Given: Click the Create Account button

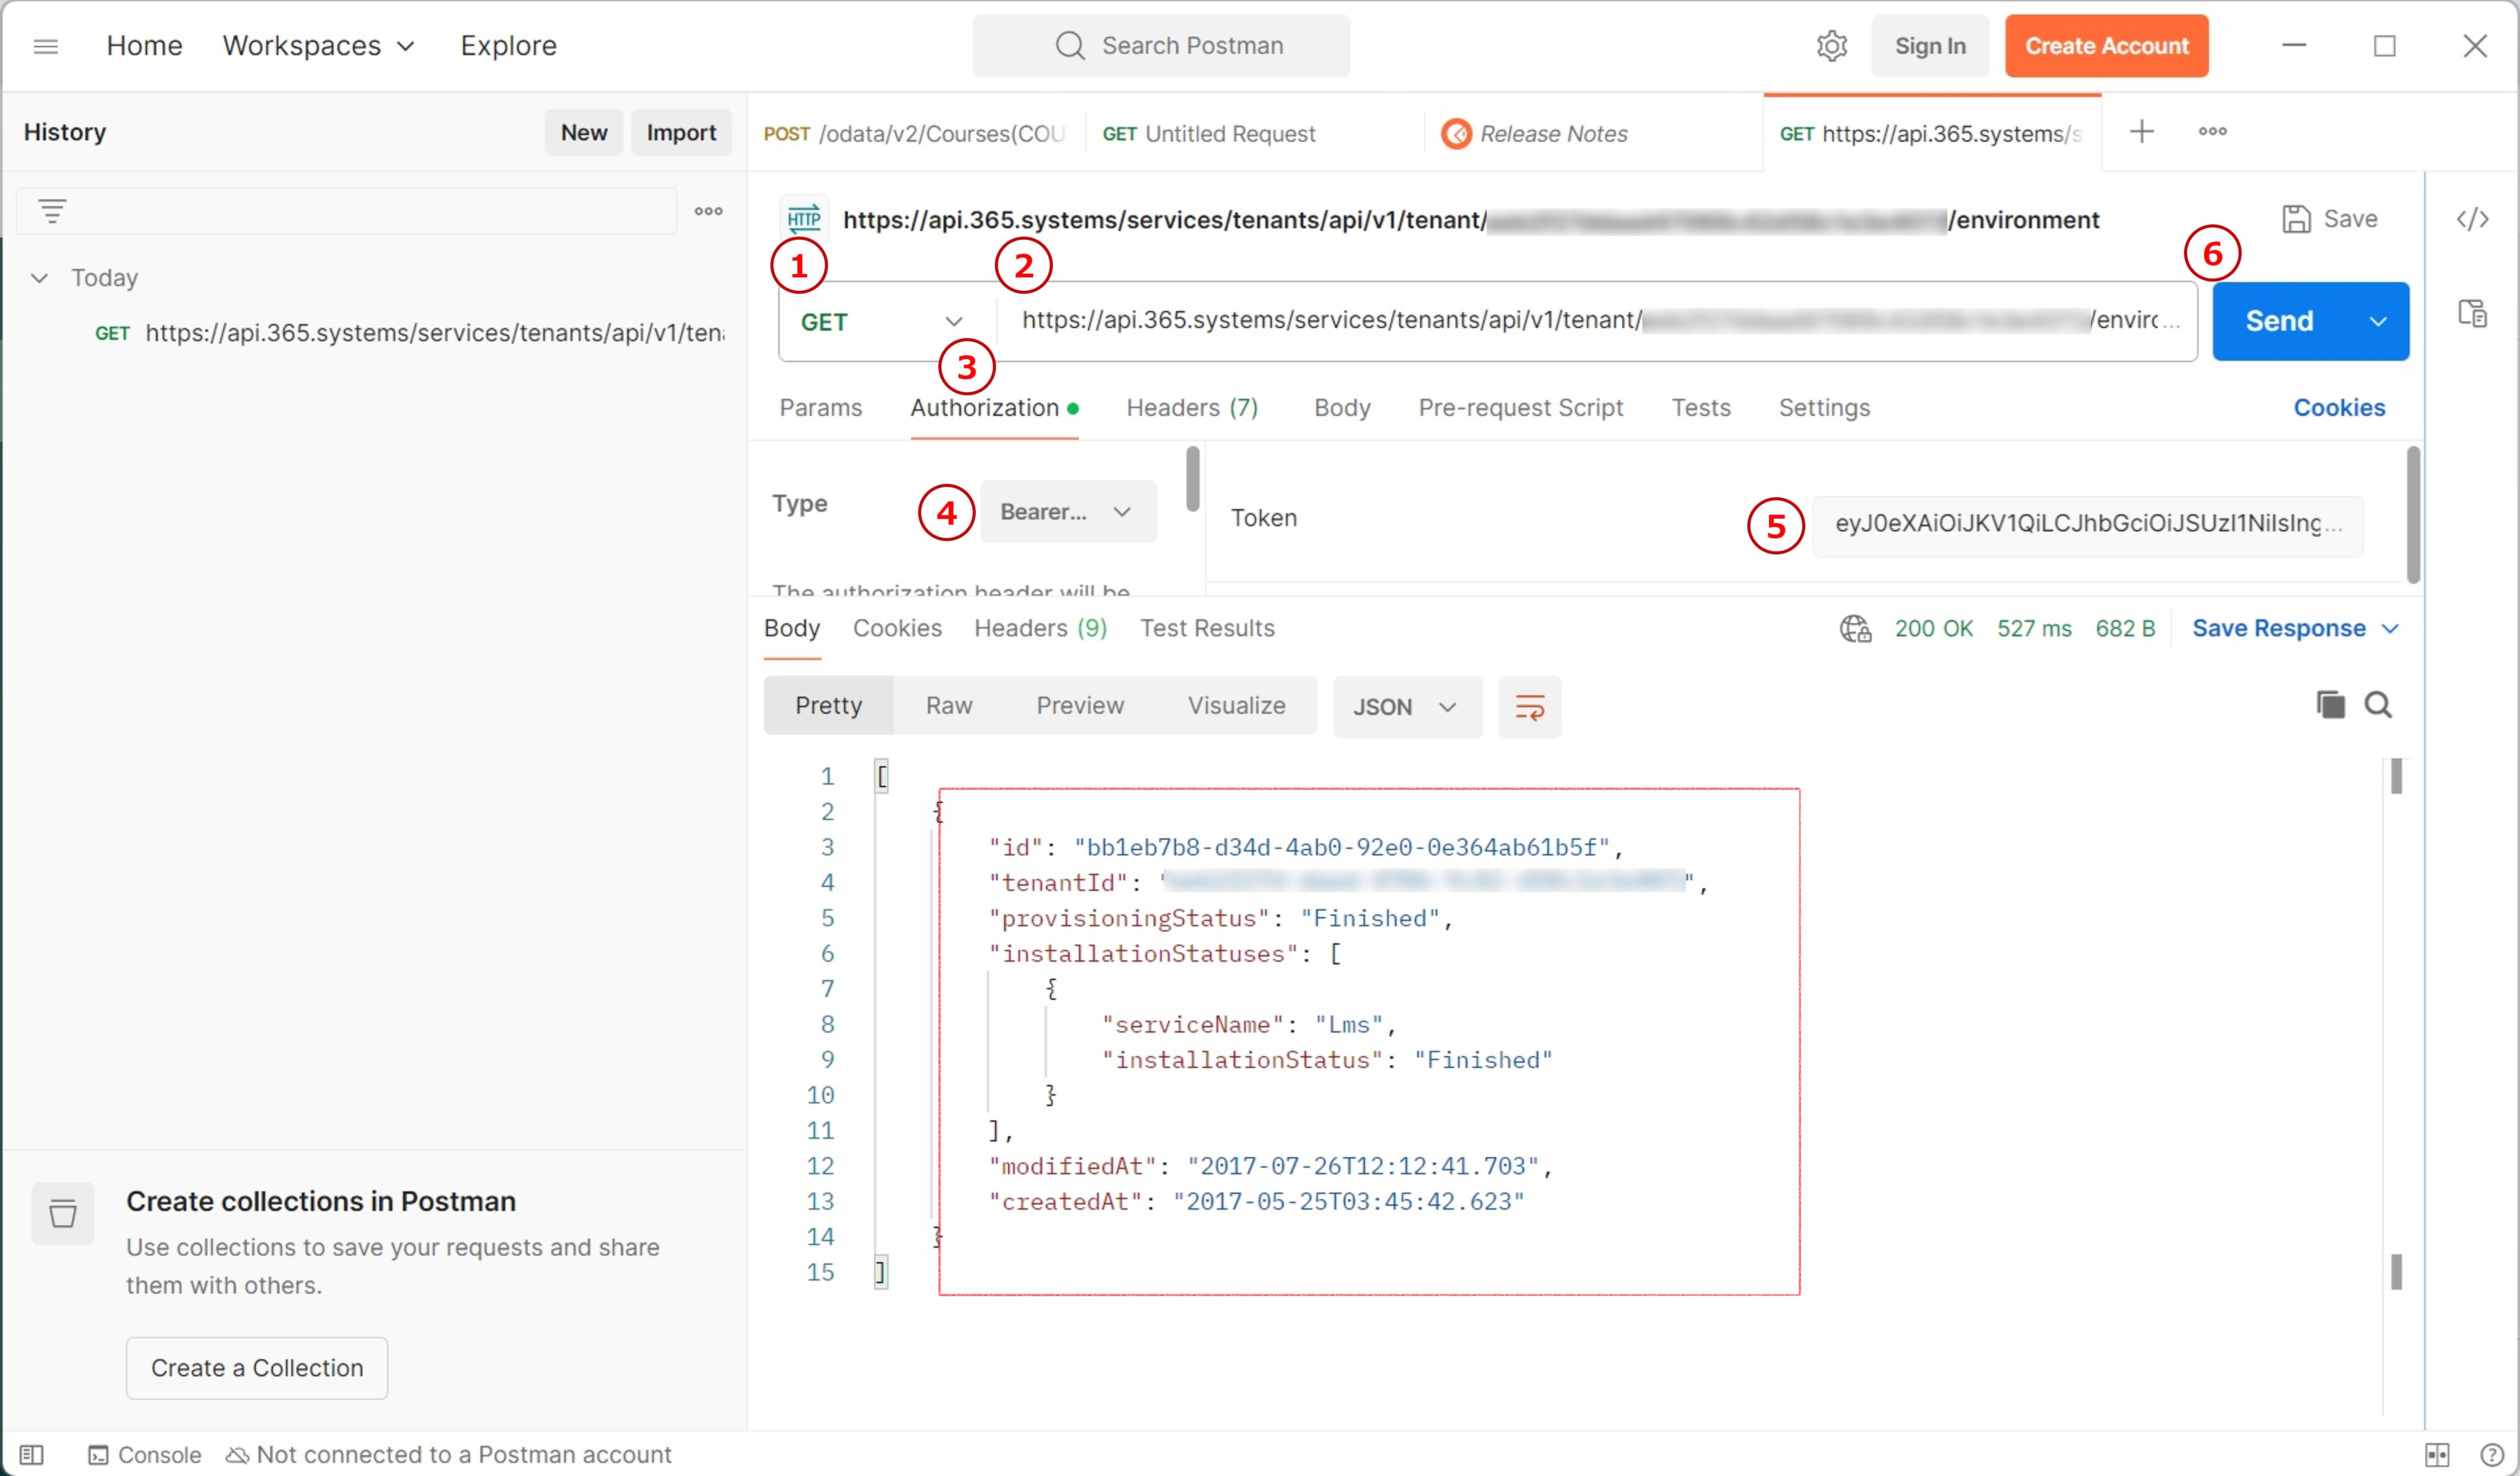Looking at the screenshot, I should 2106,46.
